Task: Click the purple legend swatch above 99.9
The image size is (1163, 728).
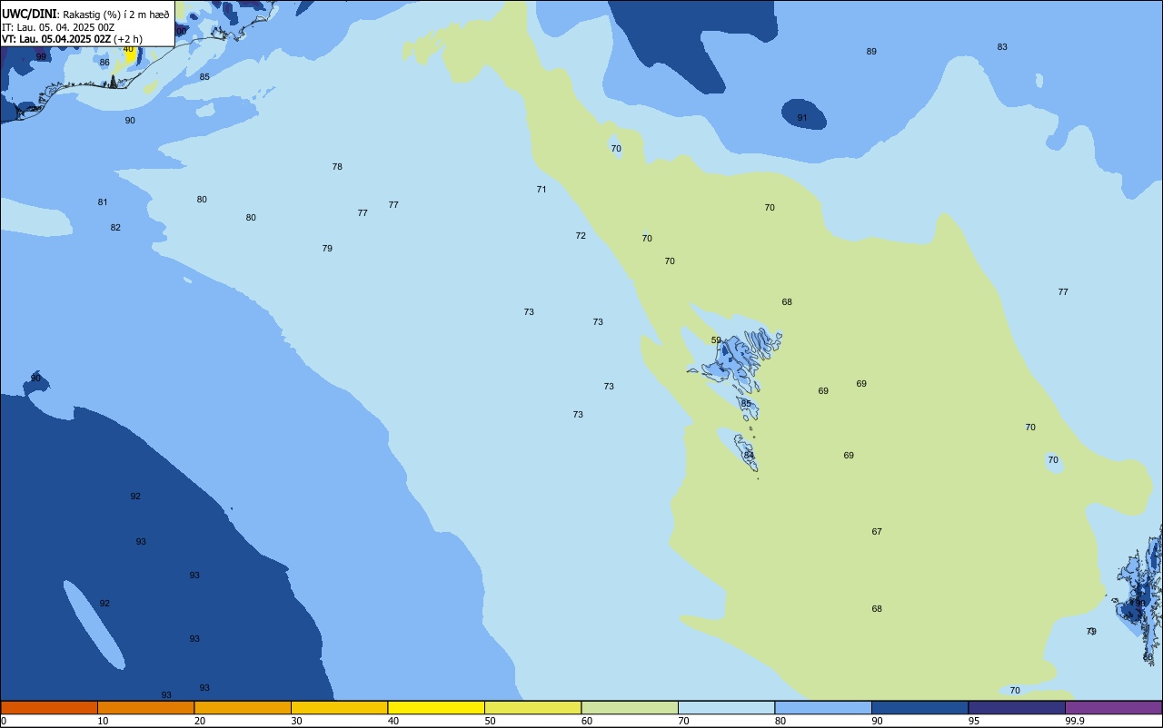Action: click(x=1113, y=707)
